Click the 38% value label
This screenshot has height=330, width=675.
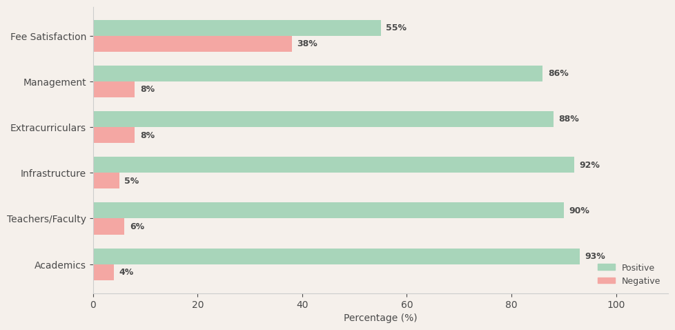pyautogui.click(x=307, y=44)
